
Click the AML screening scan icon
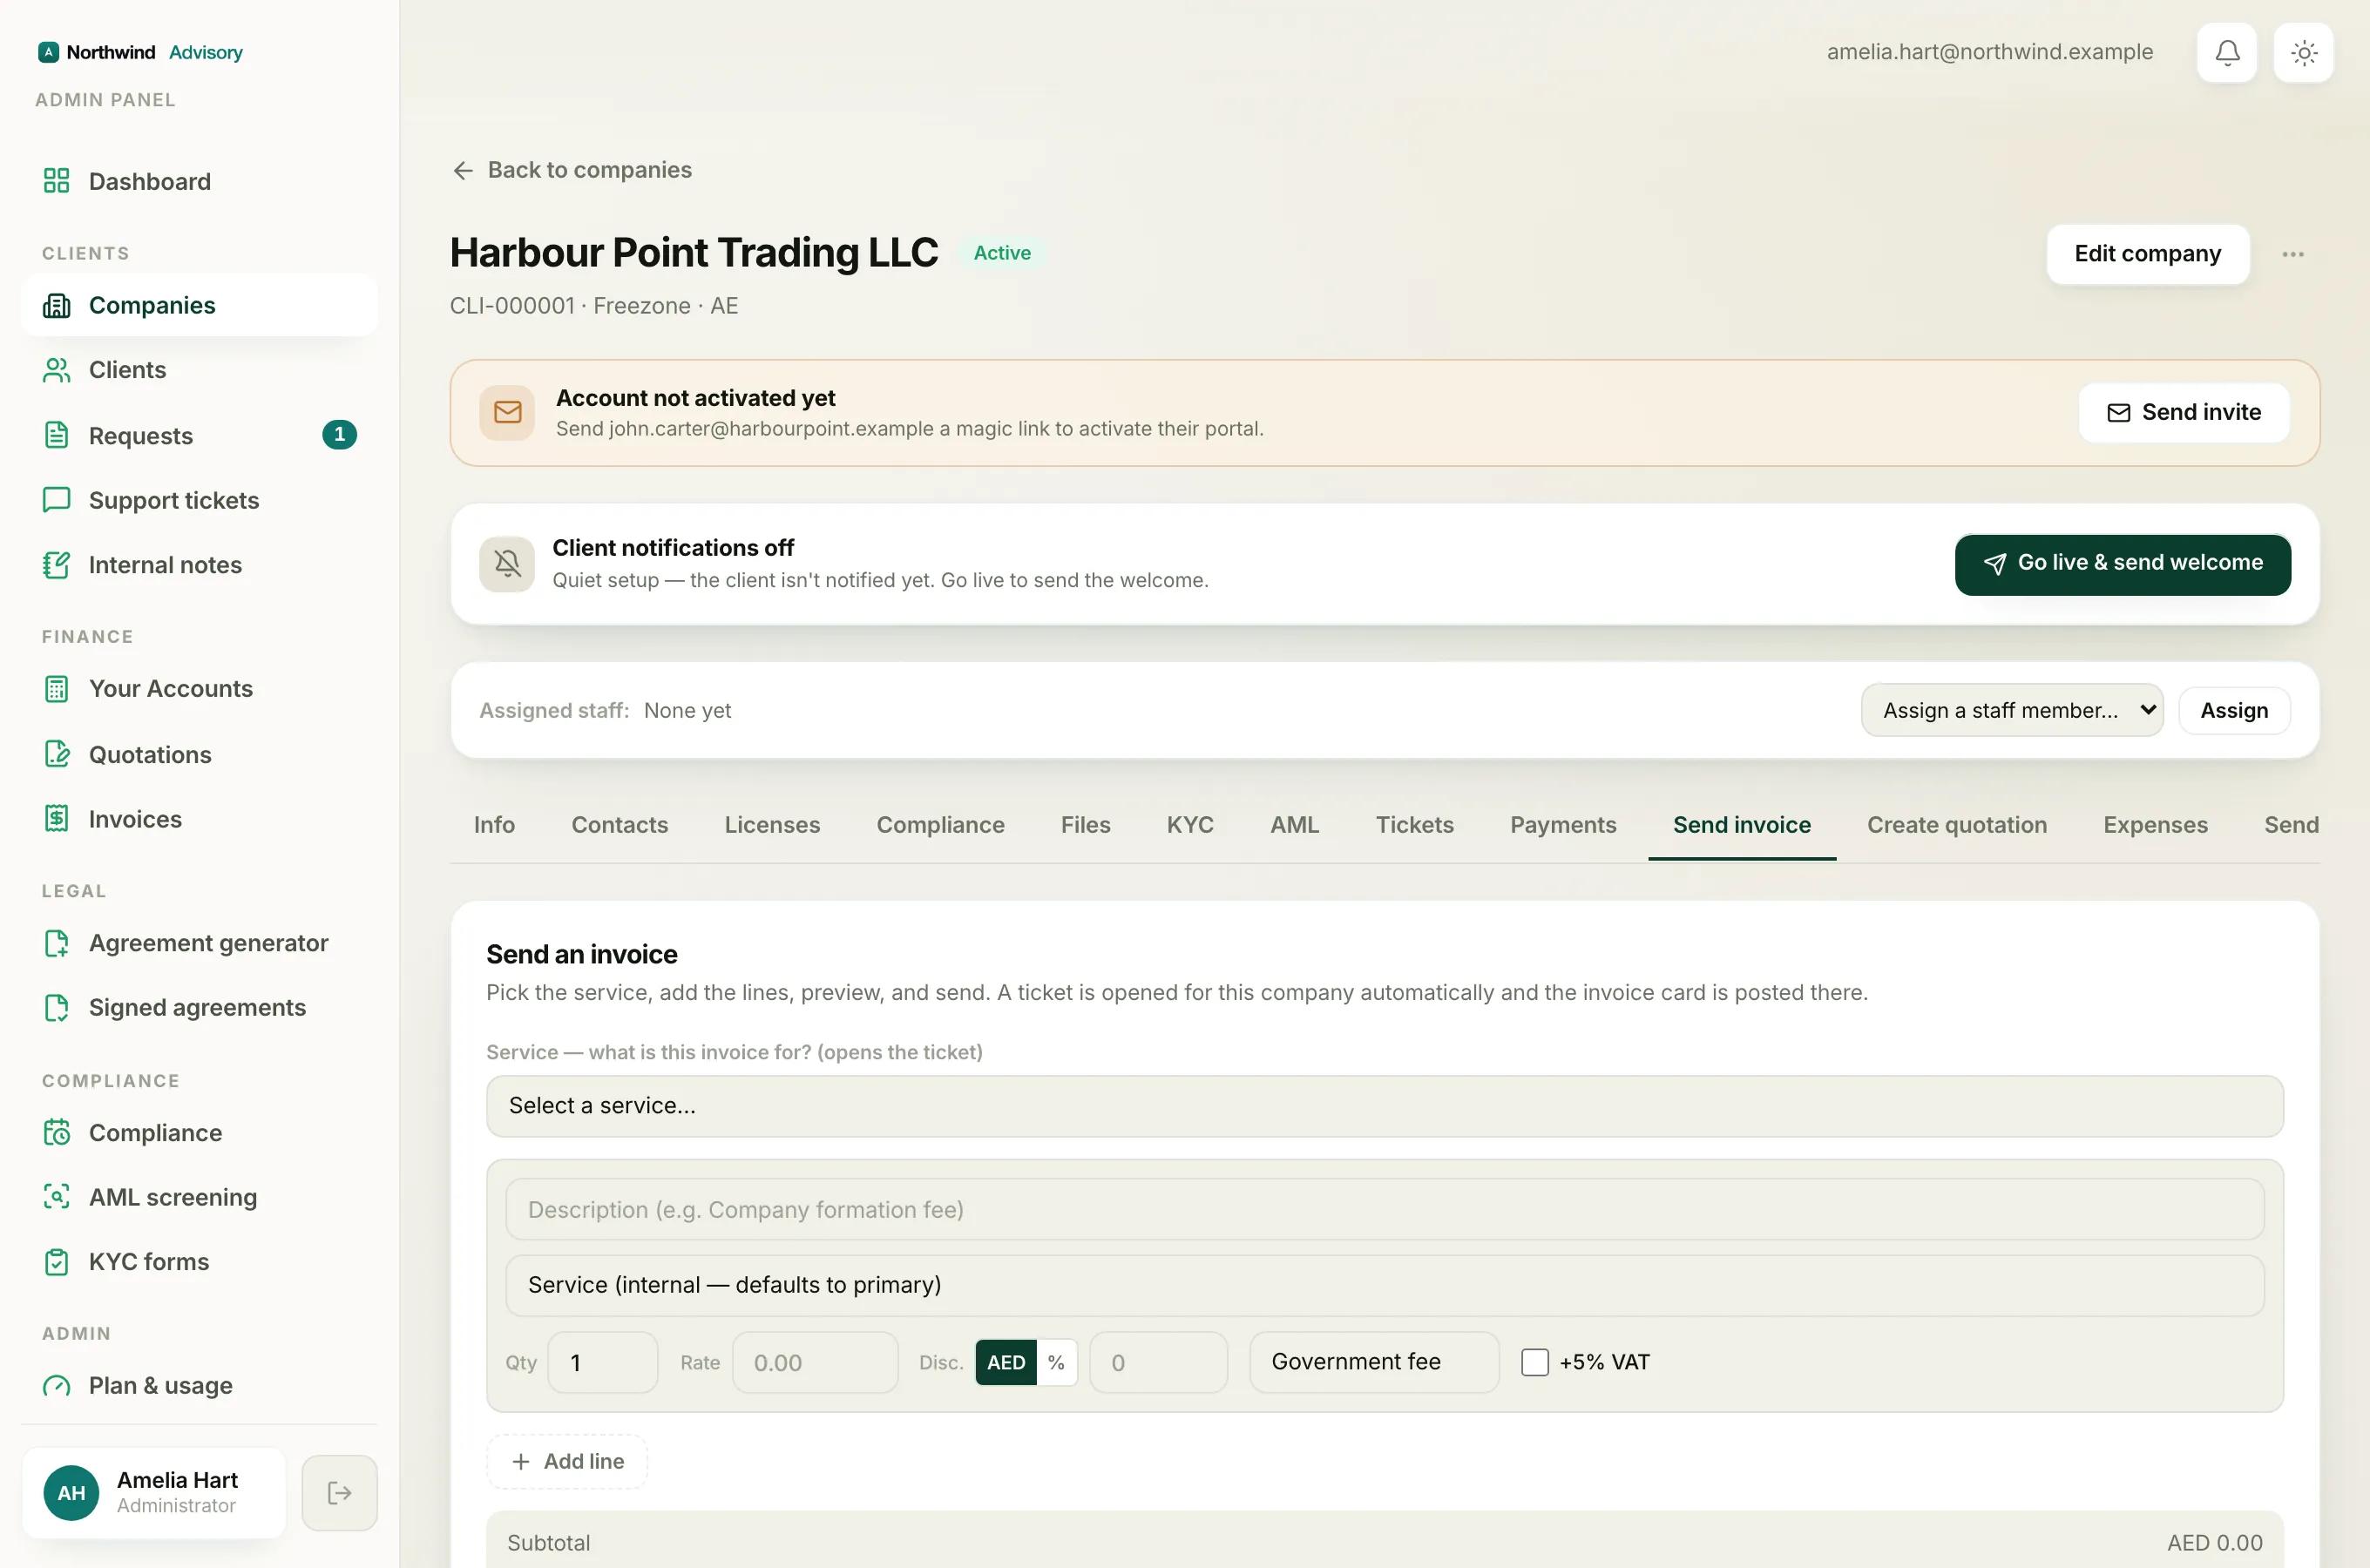coord(57,1197)
